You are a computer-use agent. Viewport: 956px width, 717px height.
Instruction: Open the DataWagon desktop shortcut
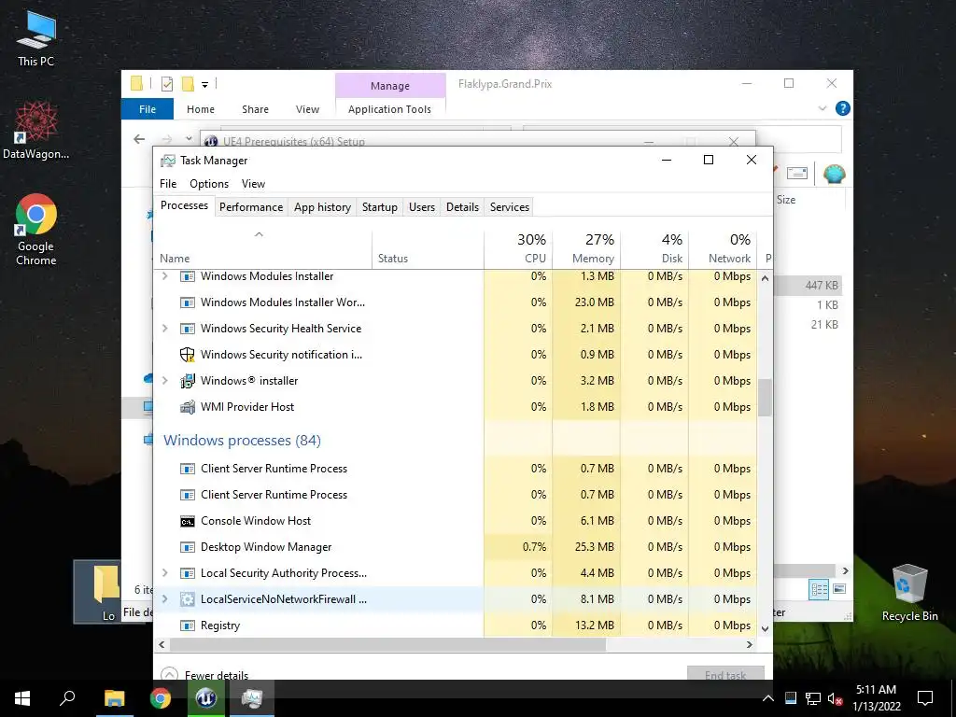pyautogui.click(x=36, y=130)
